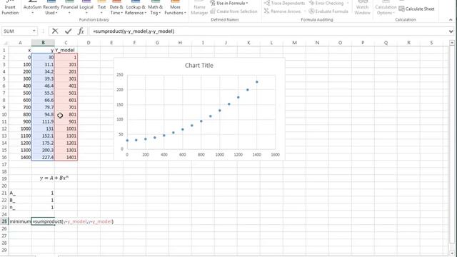The height and width of the screenshot is (257, 457).
Task: Click the Y_model header cell
Action: coord(66,50)
